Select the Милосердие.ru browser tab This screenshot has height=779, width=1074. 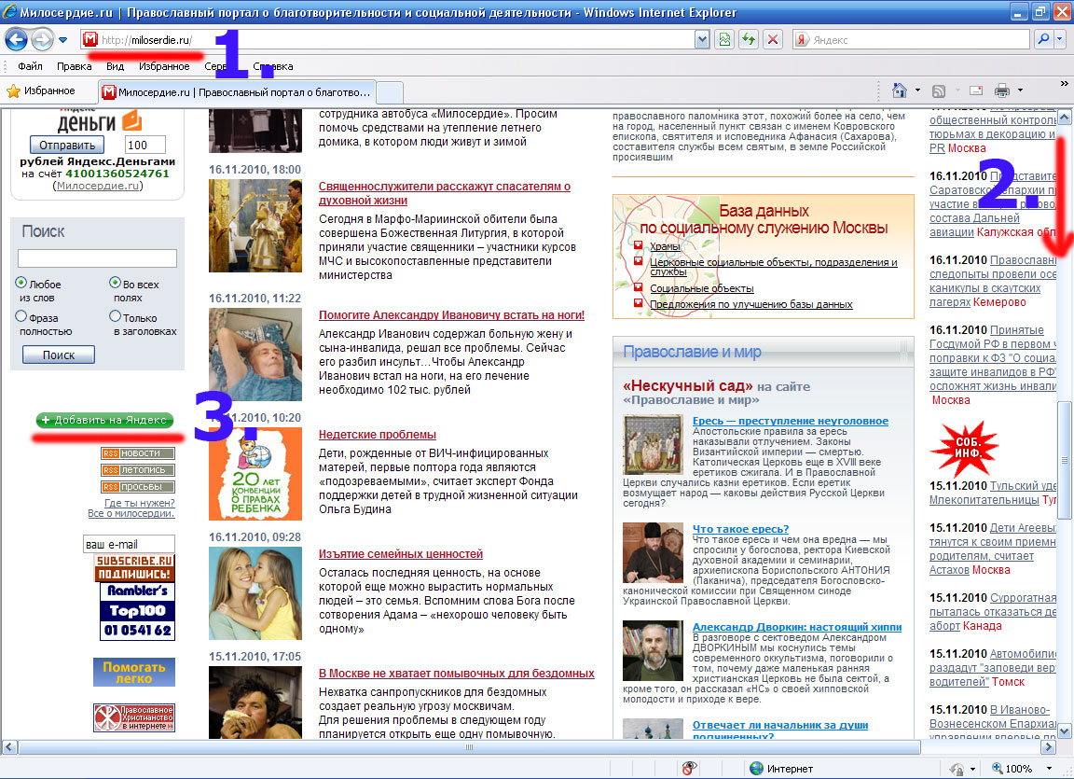[x=237, y=91]
